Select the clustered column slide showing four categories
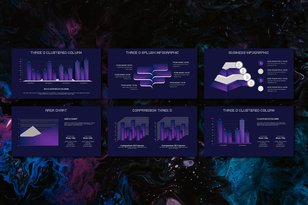This screenshot has height=205, width=308. pyautogui.click(x=56, y=74)
